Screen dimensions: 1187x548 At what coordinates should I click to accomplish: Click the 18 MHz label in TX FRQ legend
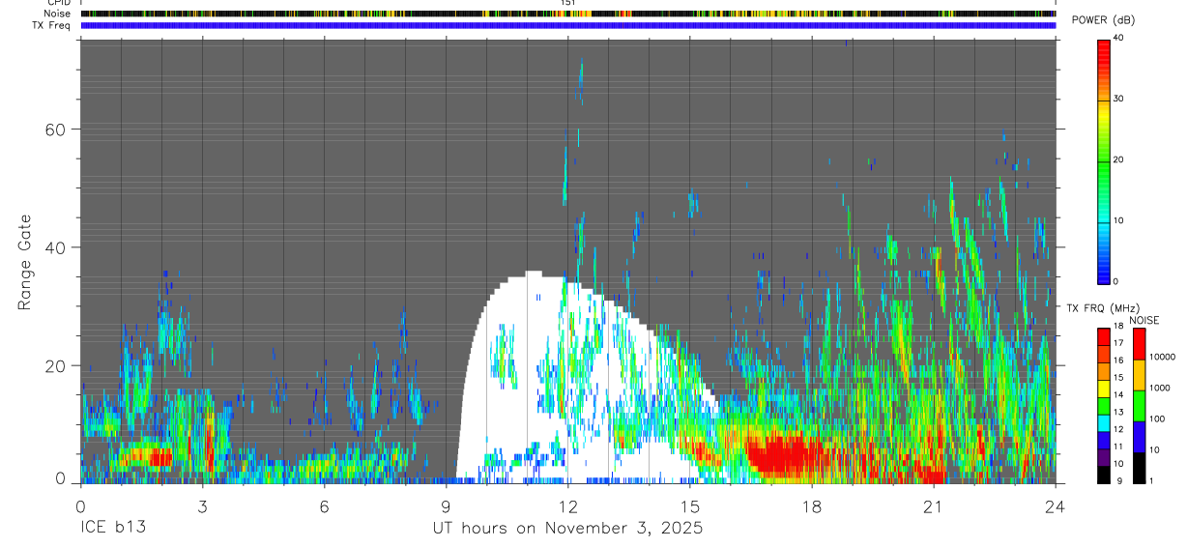tap(1119, 327)
